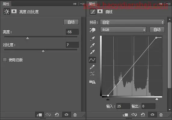This screenshot has width=172, height=120.
Task: Enable the 使用旧版 checkbox
Action: 5,60
